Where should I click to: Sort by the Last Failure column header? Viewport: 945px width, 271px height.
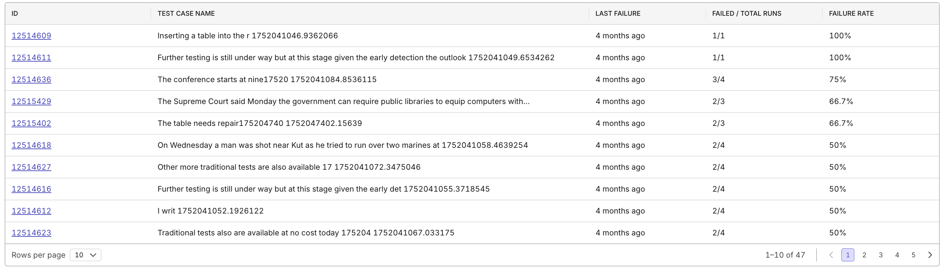click(x=618, y=14)
